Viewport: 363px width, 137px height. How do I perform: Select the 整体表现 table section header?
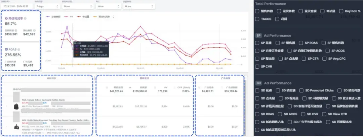[x=145, y=78]
